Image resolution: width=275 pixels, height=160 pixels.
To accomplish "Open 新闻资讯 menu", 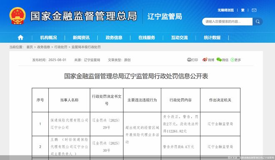I will click(81, 37).
